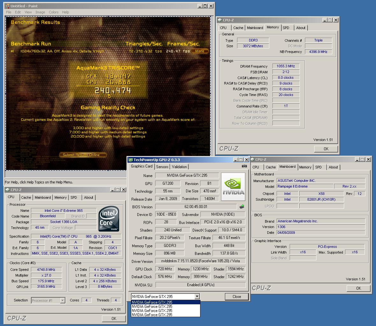Viewport: 376px width, 326px height.
Task: Click the GPU-Z title bar icon
Action: (x=130, y=160)
